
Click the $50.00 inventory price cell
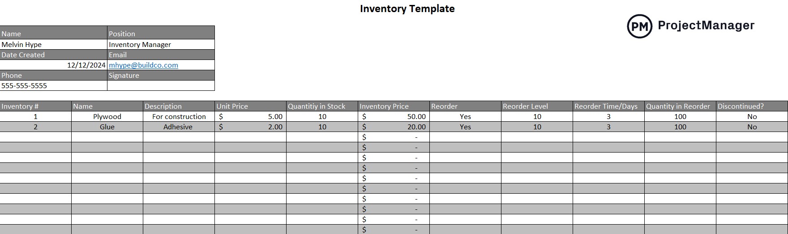coord(394,116)
